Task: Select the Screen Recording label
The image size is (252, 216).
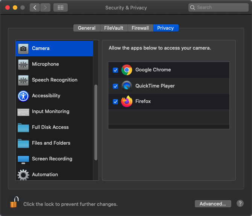Action: (x=52, y=159)
